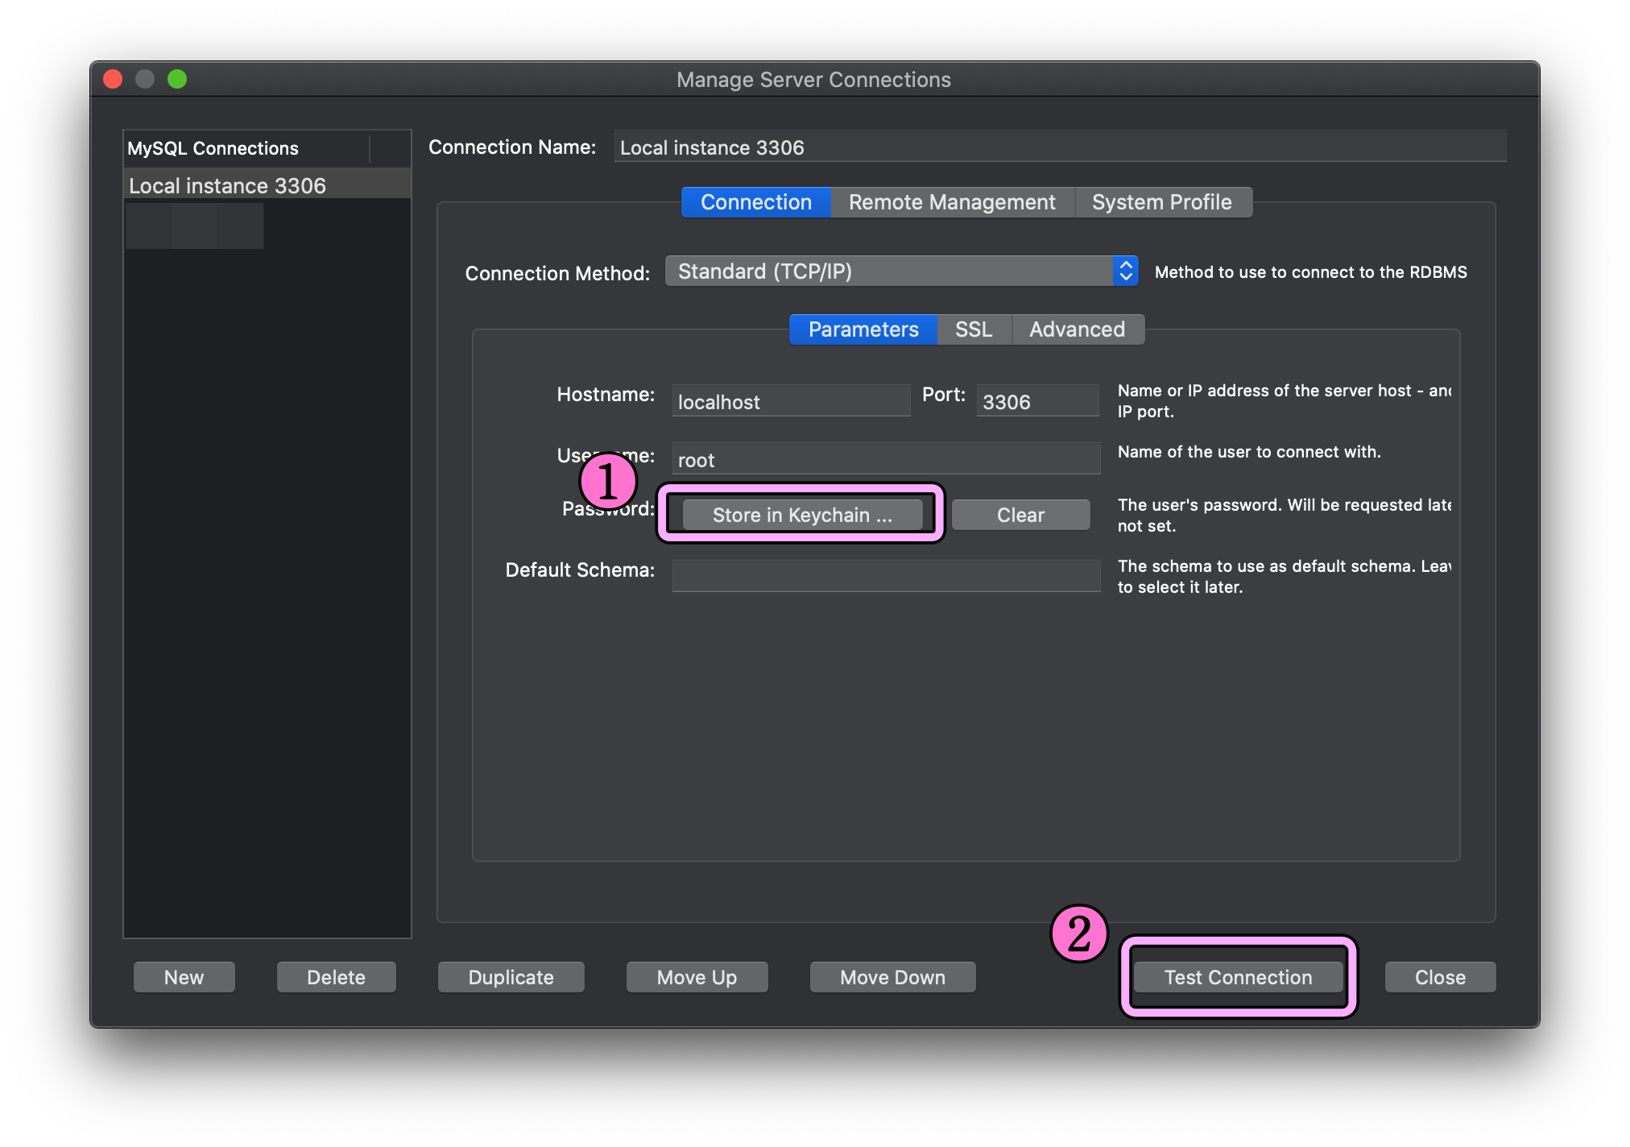Open the System Profile tab
Image resolution: width=1630 pixels, height=1147 pixels.
pyautogui.click(x=1161, y=202)
